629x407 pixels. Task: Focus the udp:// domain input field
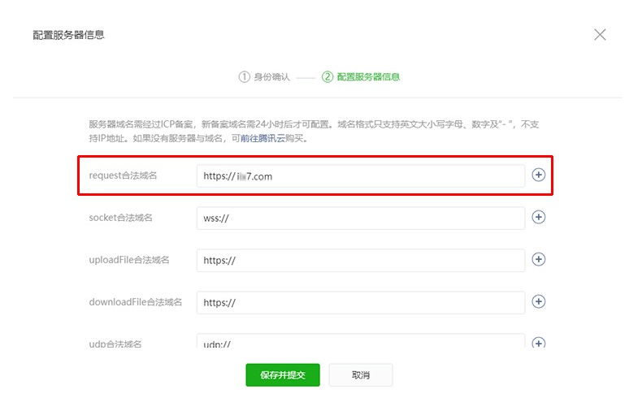click(x=360, y=343)
